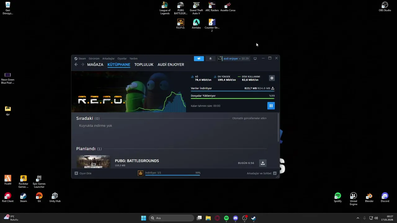Open the Windows Start menu
The width and height of the screenshot is (397, 223).
[144, 218]
